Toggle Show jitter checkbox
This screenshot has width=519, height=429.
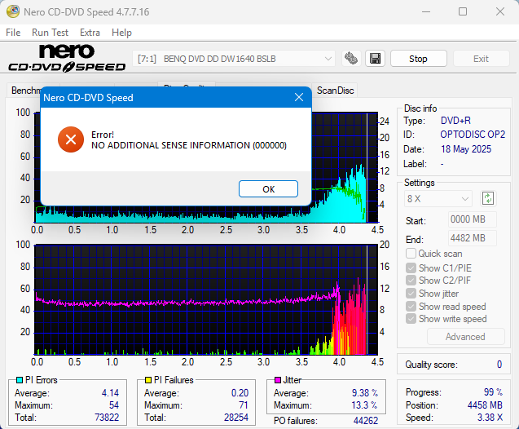(411, 294)
